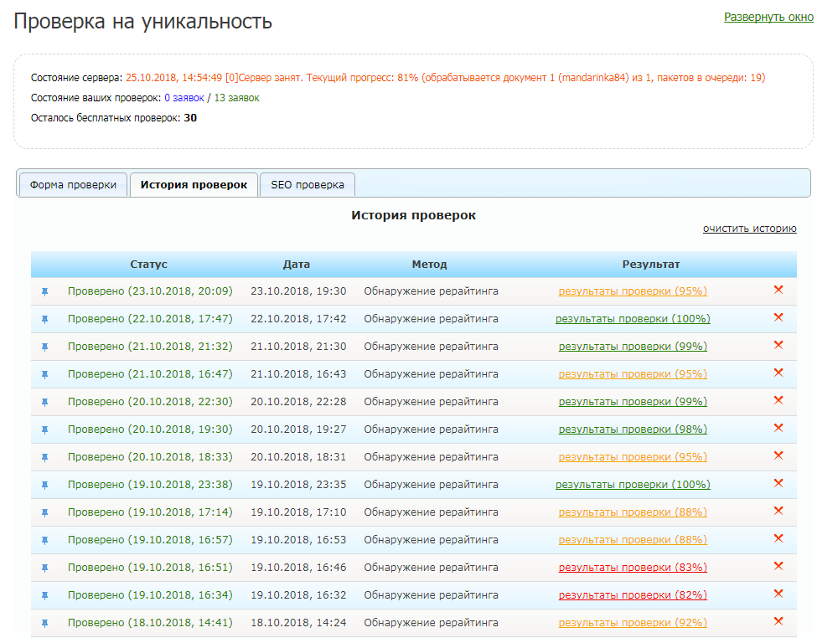The height and width of the screenshot is (643, 817).
Task: Pin the check dated 19.10.2018, 17:10
Action: click(x=44, y=512)
